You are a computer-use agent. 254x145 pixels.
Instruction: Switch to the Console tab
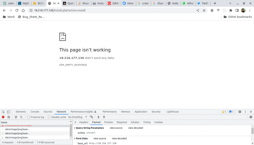point(35,112)
